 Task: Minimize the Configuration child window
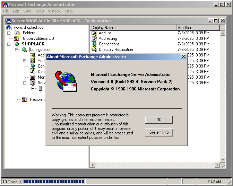[210, 21]
